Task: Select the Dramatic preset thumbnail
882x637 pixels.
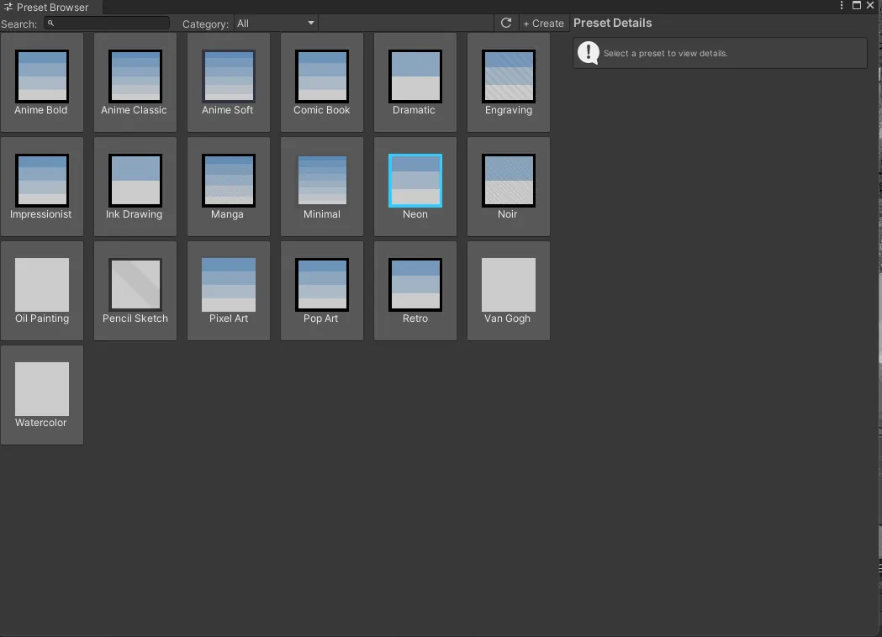Action: pyautogui.click(x=415, y=76)
